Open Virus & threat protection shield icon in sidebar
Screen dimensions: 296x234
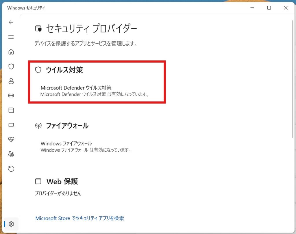[x=11, y=66]
